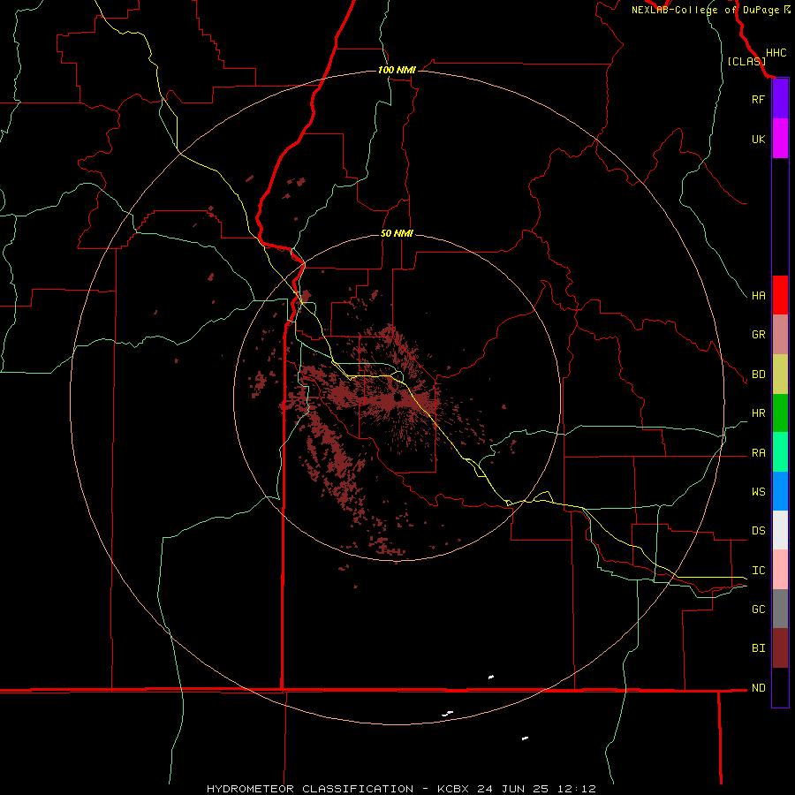
Task: Click the DS legend label
Action: [758, 531]
